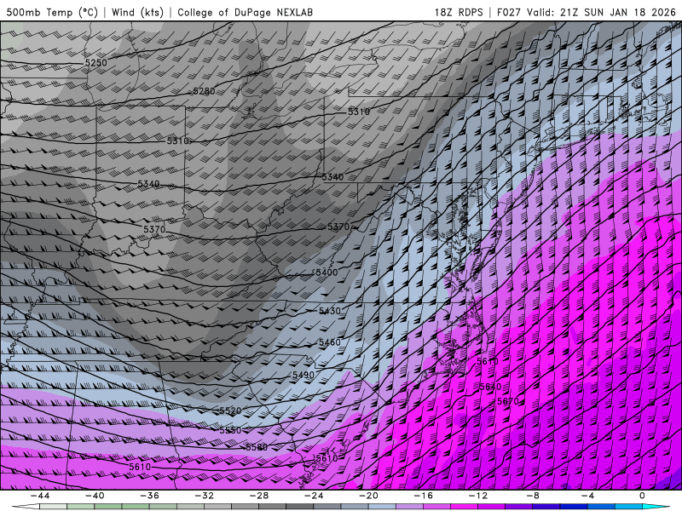
Task: Click the 5520 contour label
Action: [x=230, y=411]
